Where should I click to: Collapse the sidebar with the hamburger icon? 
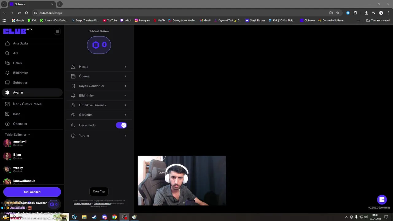point(57,31)
